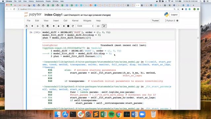Save the notebook with the floppy disk icon
Screen dimensions: 211x119
tap(27, 26)
